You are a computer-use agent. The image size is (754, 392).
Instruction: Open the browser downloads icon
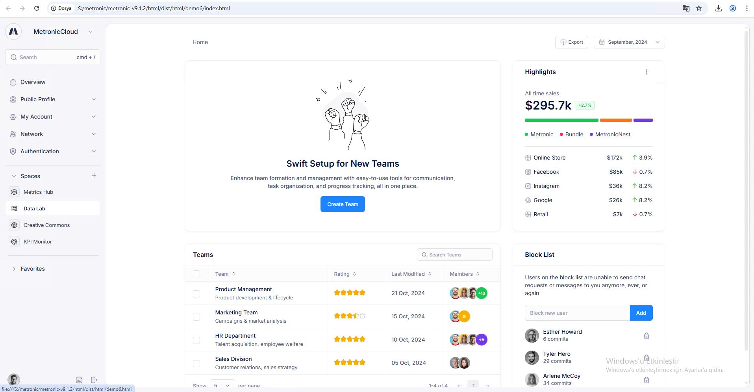click(x=718, y=8)
